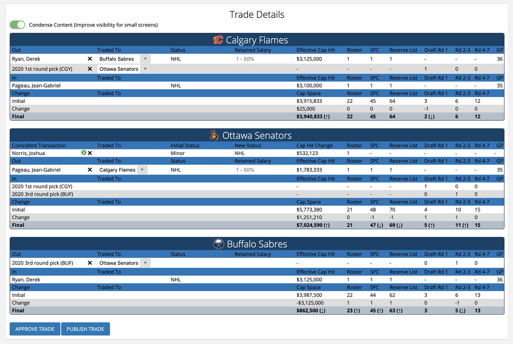
Task: Click Ottawa's cap change $1,251,210
Action: (309, 217)
